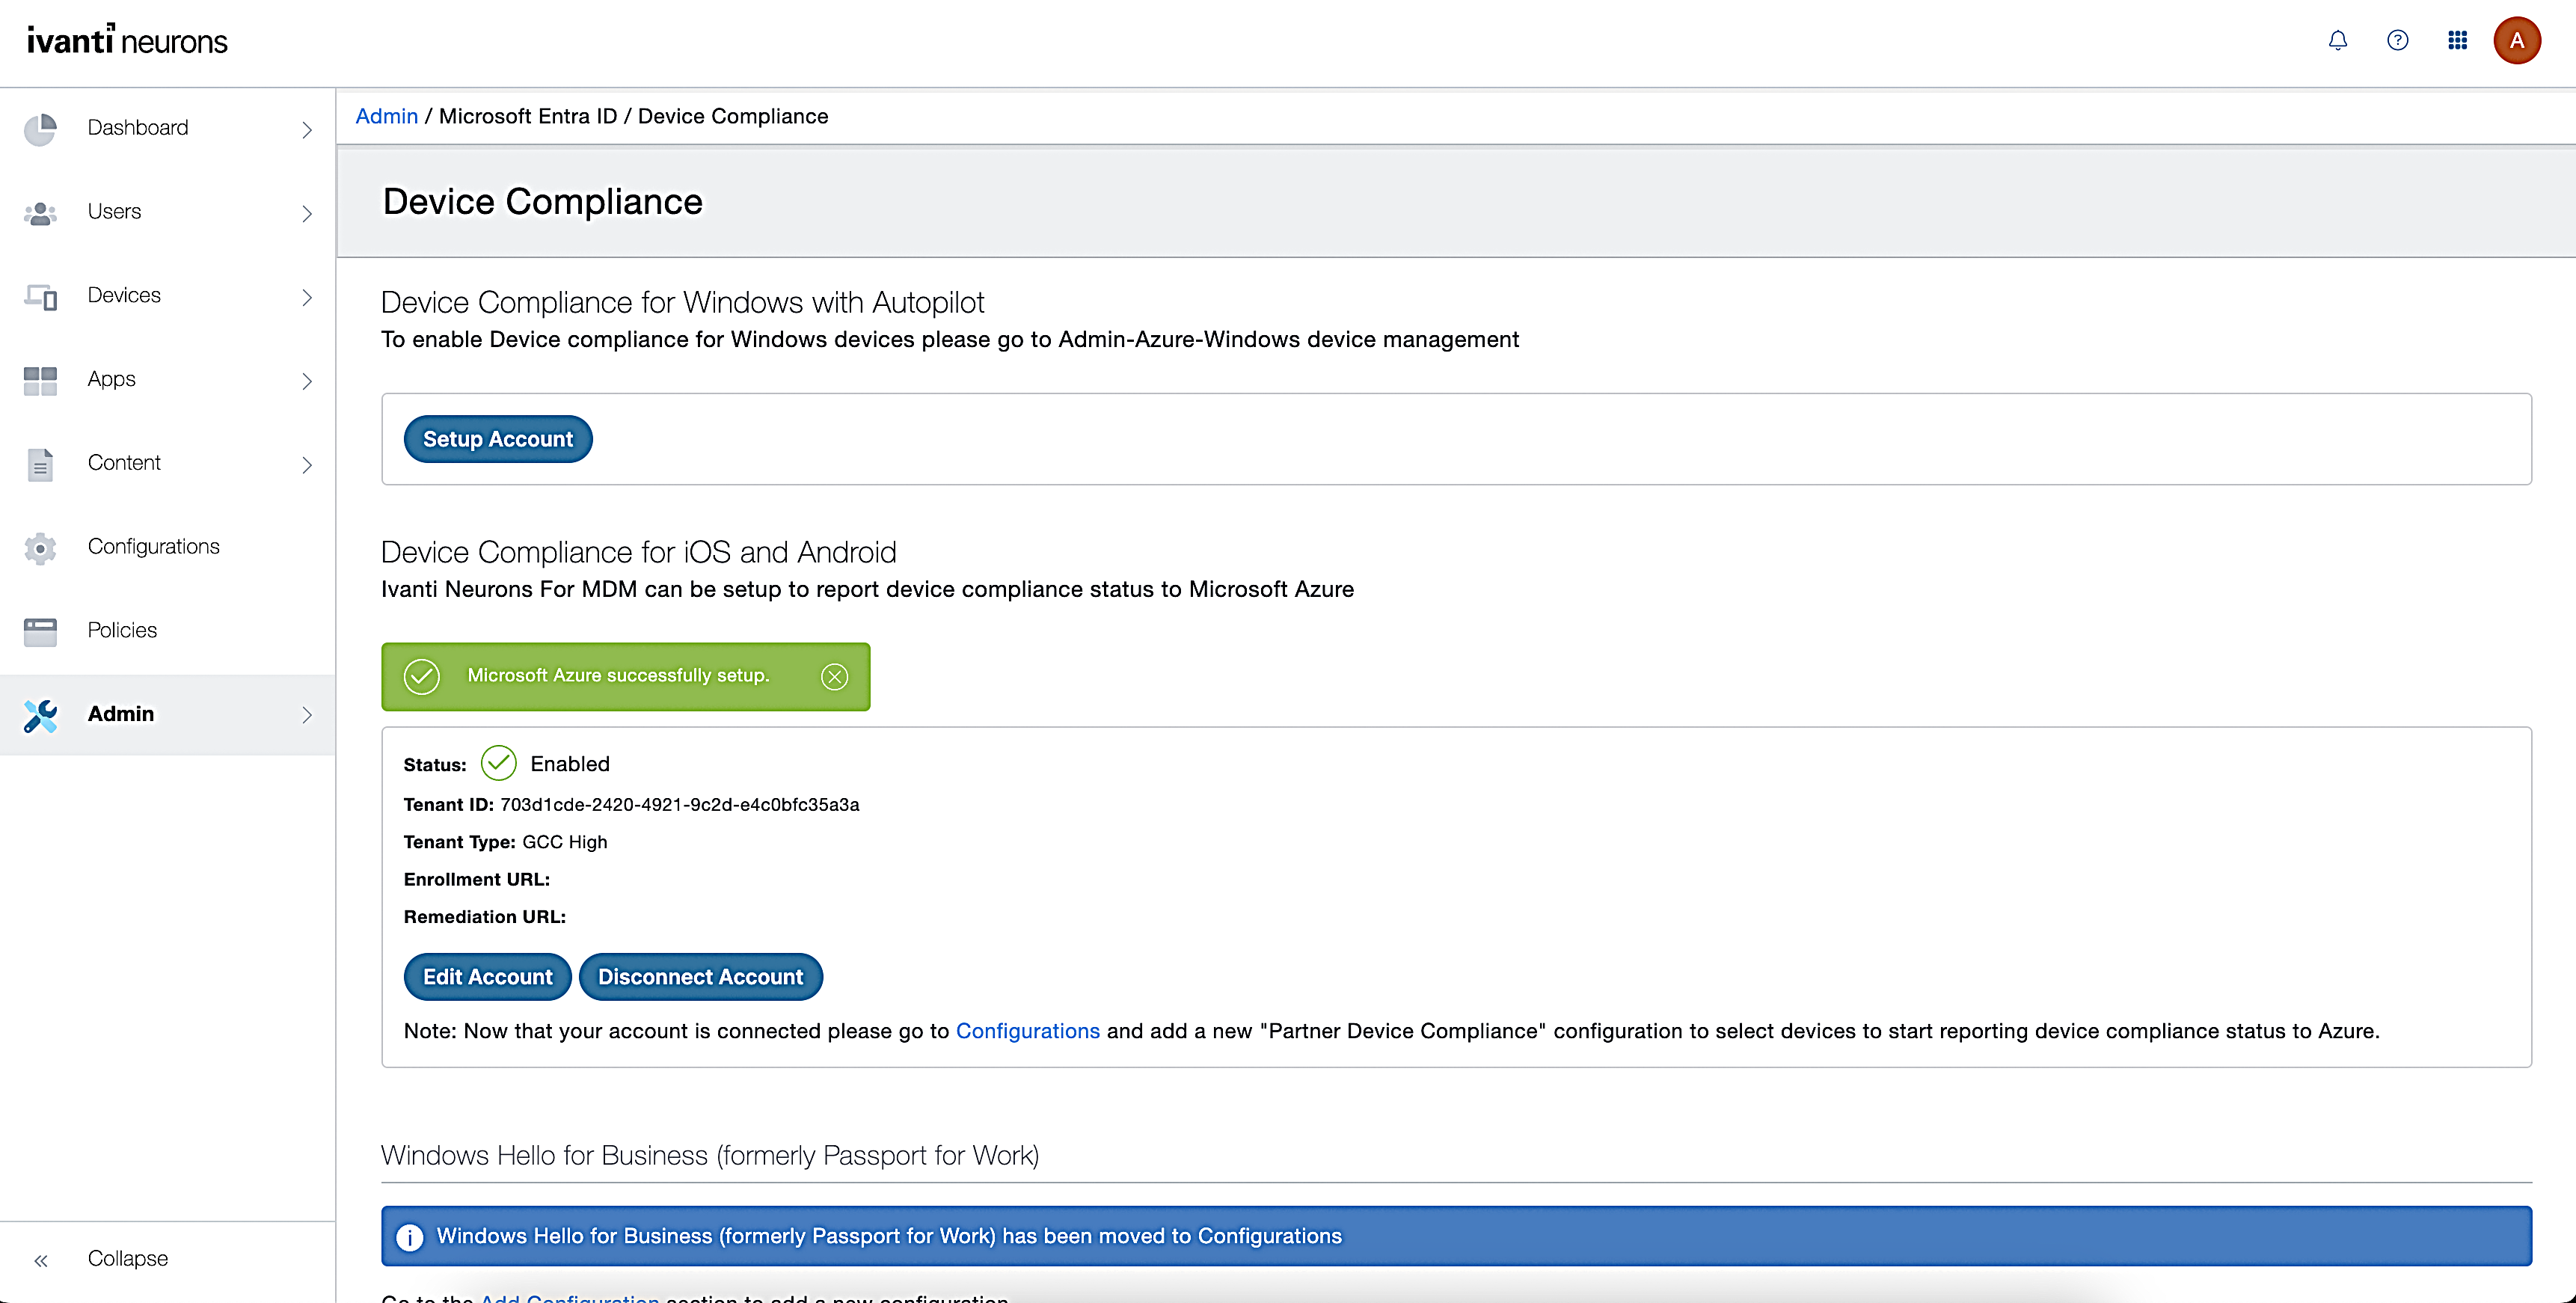Click the 'Device Compliance' page title
This screenshot has height=1303, width=2576.
pyautogui.click(x=542, y=202)
